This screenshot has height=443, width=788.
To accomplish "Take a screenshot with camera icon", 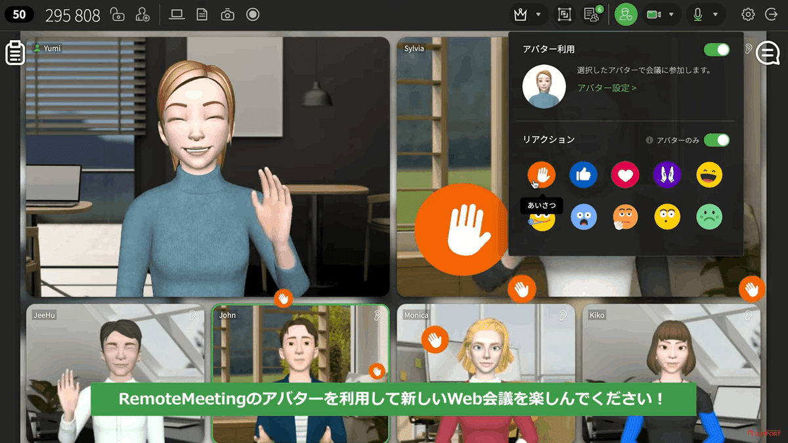I will (x=227, y=14).
